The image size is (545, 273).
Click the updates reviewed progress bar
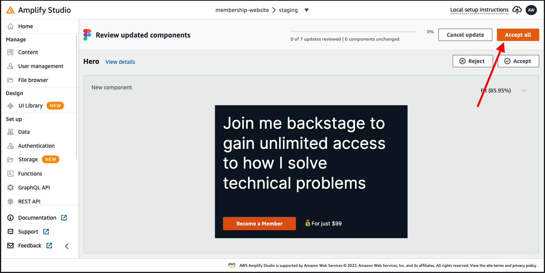(x=353, y=32)
